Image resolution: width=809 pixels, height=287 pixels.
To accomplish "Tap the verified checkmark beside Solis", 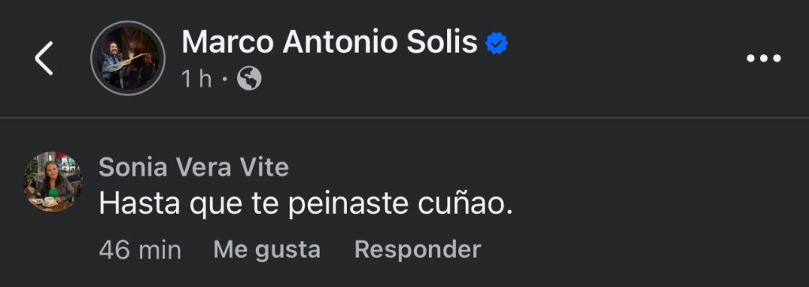I will [497, 44].
